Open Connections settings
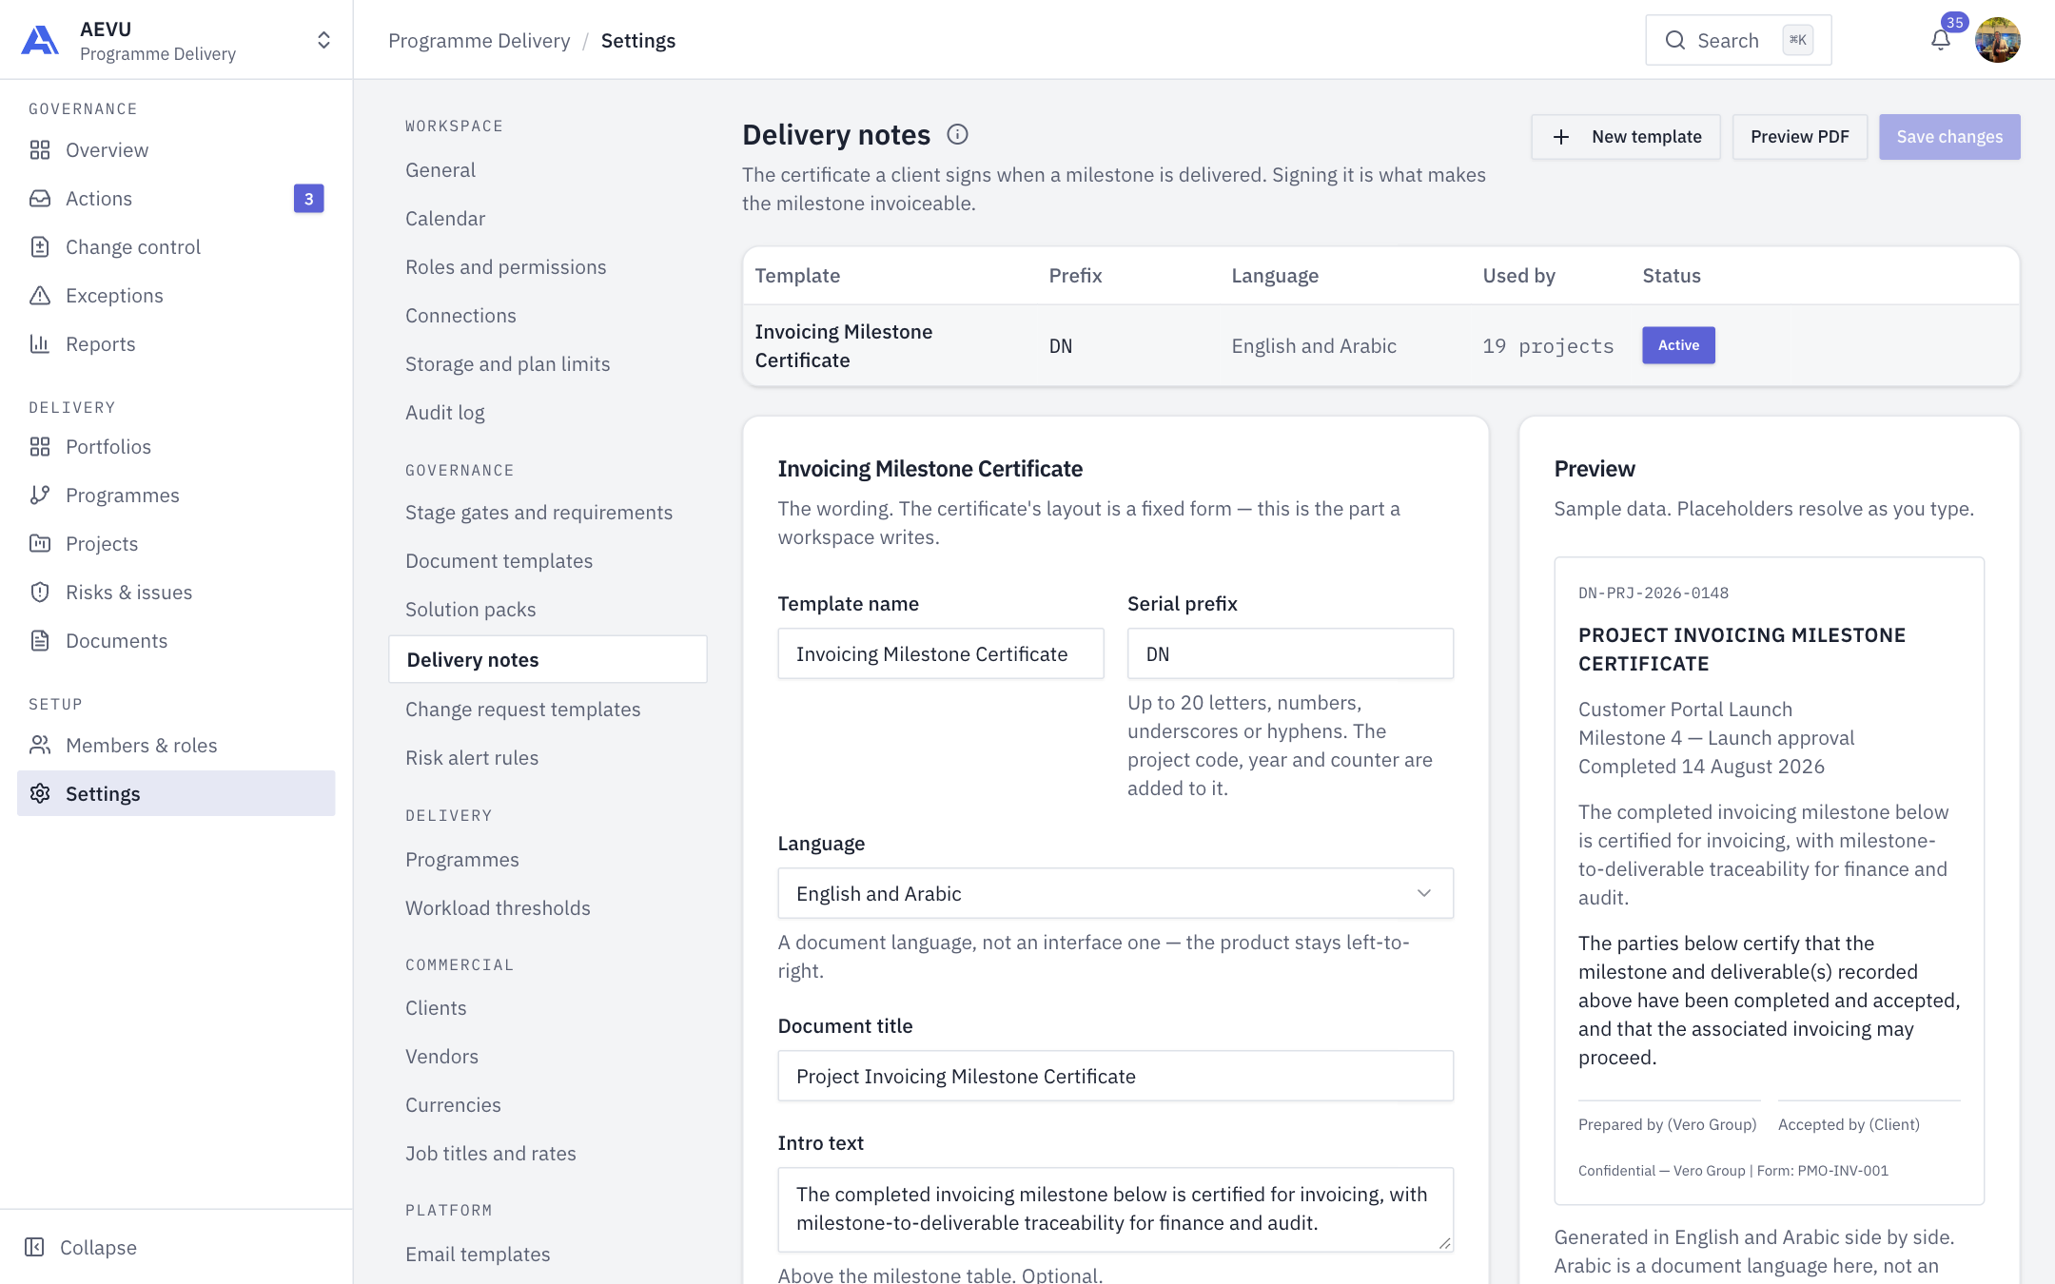Screen dimensions: 2055x1284 (460, 316)
